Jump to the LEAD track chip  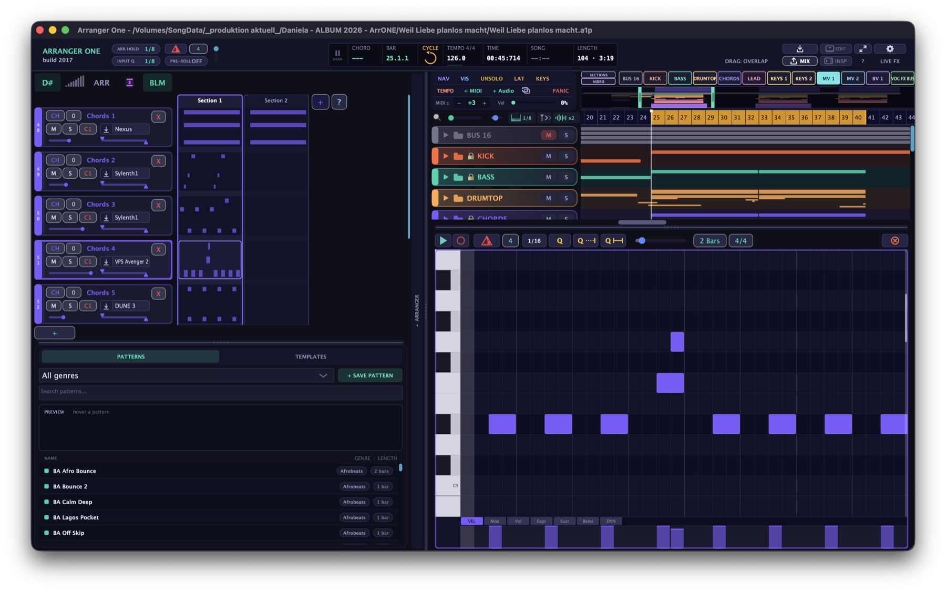coord(754,78)
